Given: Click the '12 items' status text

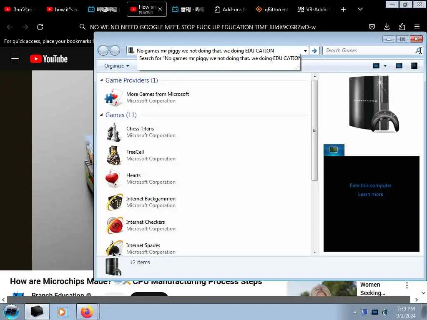Looking at the screenshot, I should (140, 262).
